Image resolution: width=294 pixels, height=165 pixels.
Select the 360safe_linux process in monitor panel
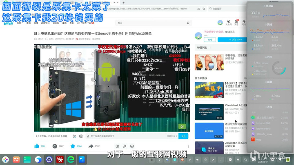(x=269, y=134)
